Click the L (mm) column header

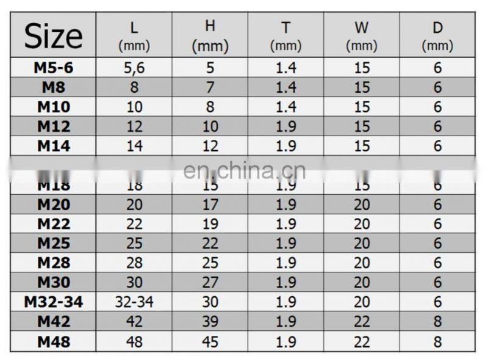pos(134,36)
